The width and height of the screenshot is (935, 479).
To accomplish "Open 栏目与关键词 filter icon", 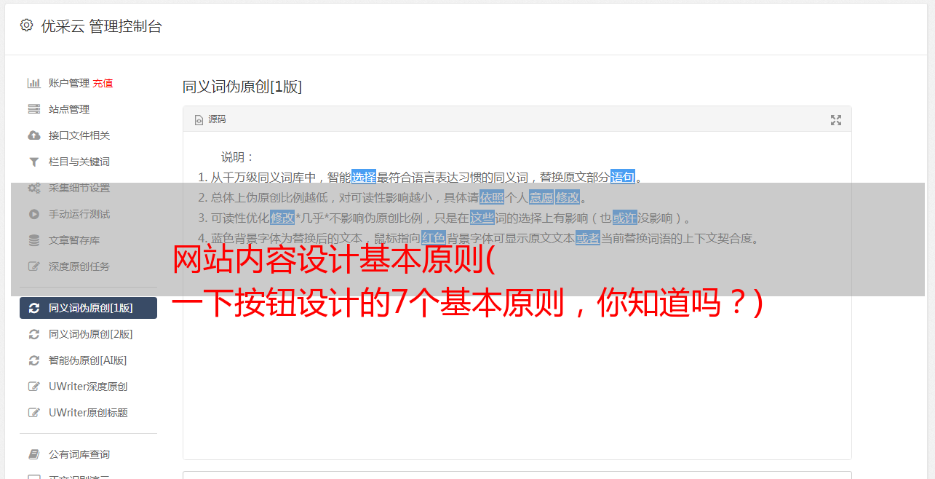I will point(33,162).
